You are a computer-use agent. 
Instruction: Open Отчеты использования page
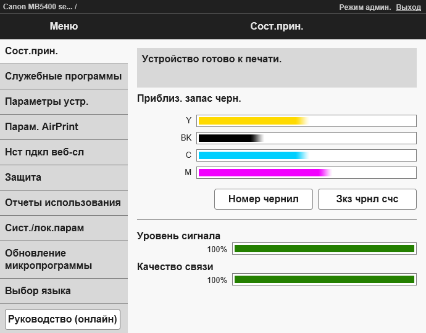click(x=63, y=203)
